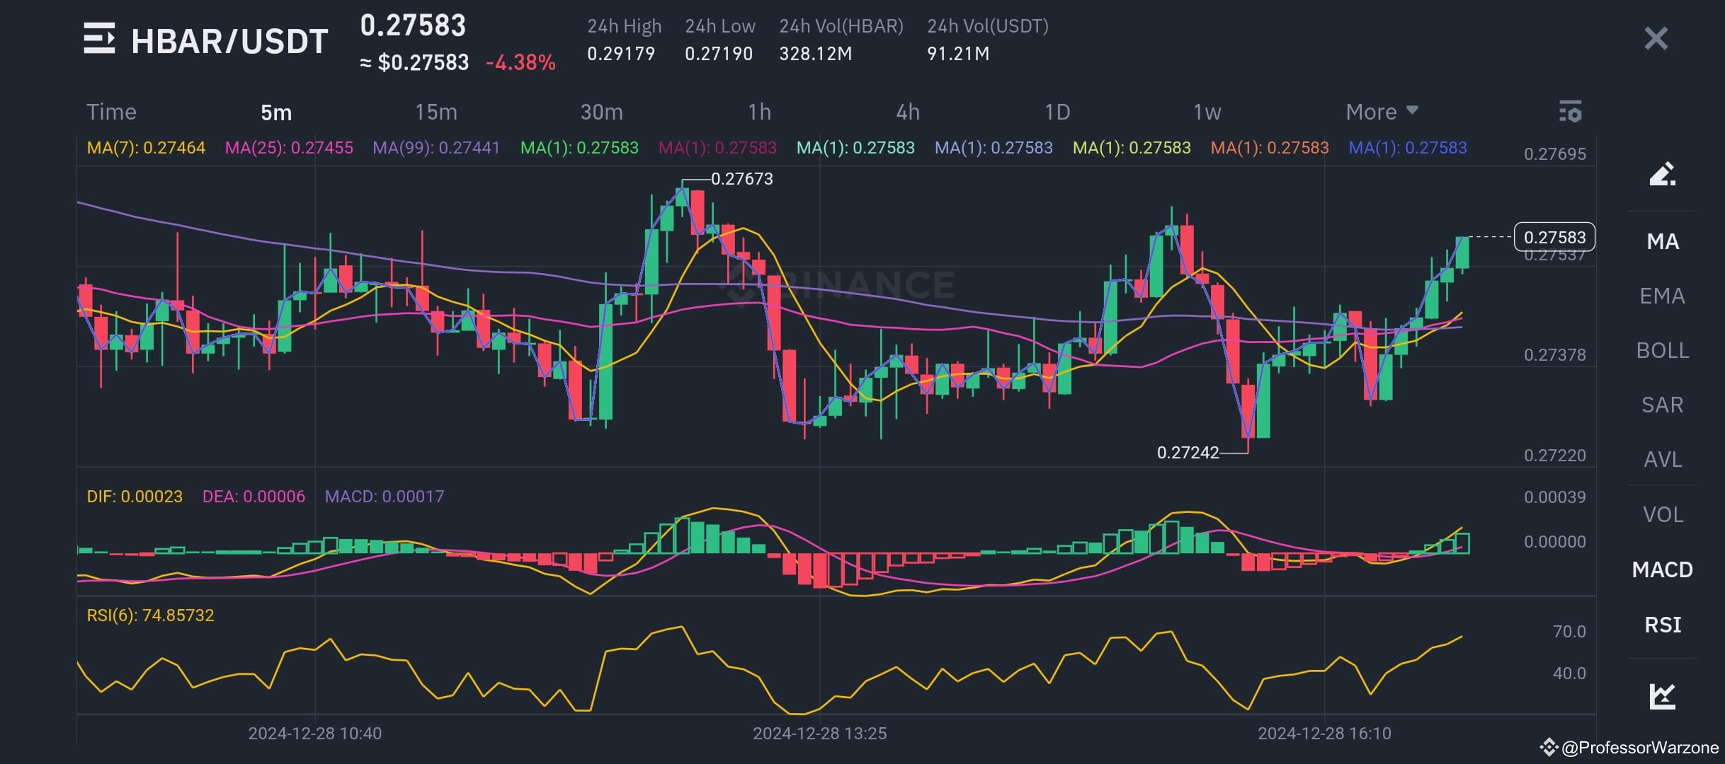
Task: Click the 24h Low value 0.27190
Action: [x=719, y=54]
